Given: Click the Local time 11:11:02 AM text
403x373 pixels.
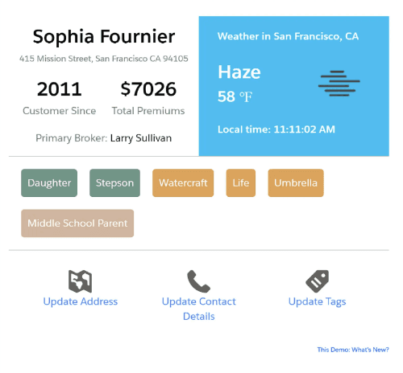Looking at the screenshot, I should [x=276, y=129].
